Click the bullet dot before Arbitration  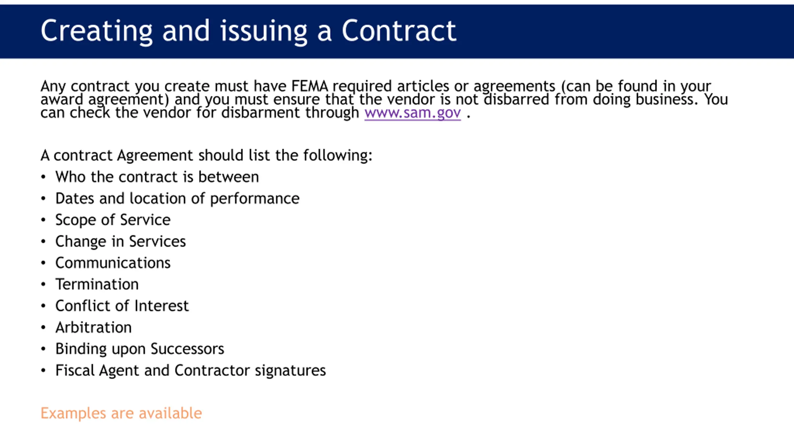[x=43, y=327]
